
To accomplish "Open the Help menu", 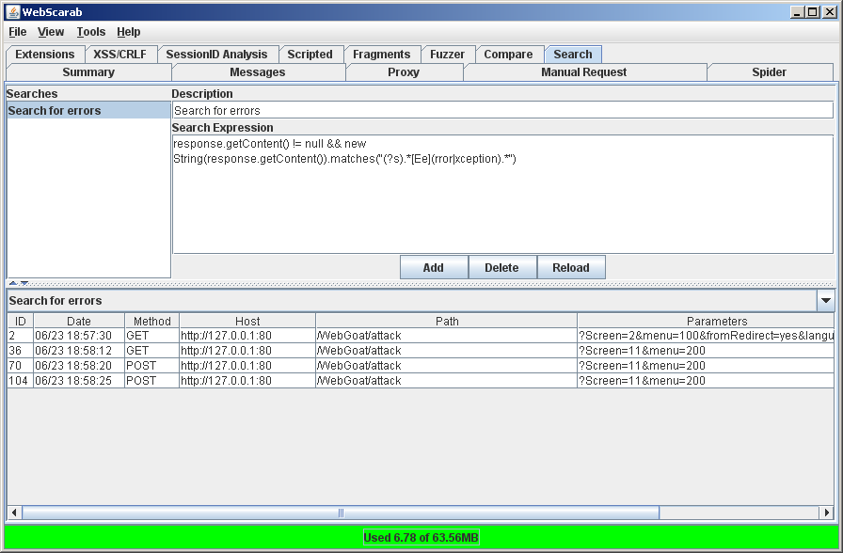I will pyautogui.click(x=128, y=32).
